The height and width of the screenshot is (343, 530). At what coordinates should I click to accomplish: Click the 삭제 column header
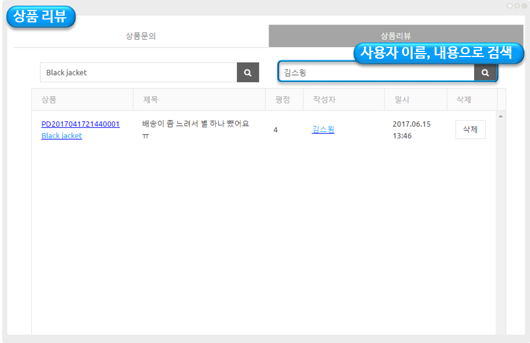(464, 100)
